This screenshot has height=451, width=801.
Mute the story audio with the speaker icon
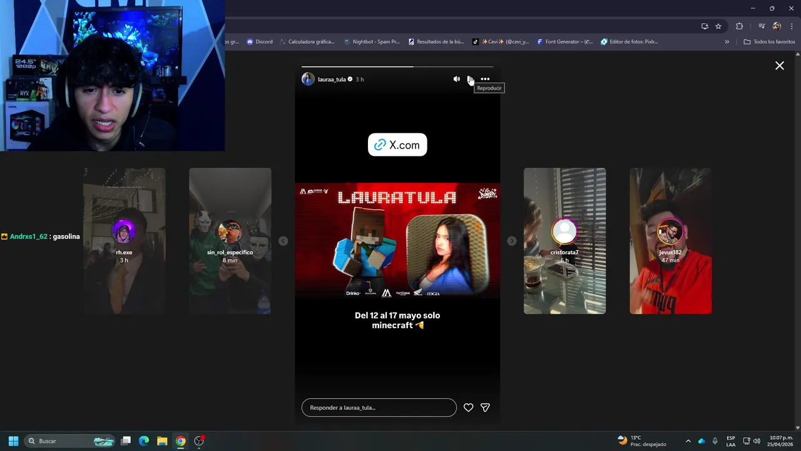click(x=456, y=79)
